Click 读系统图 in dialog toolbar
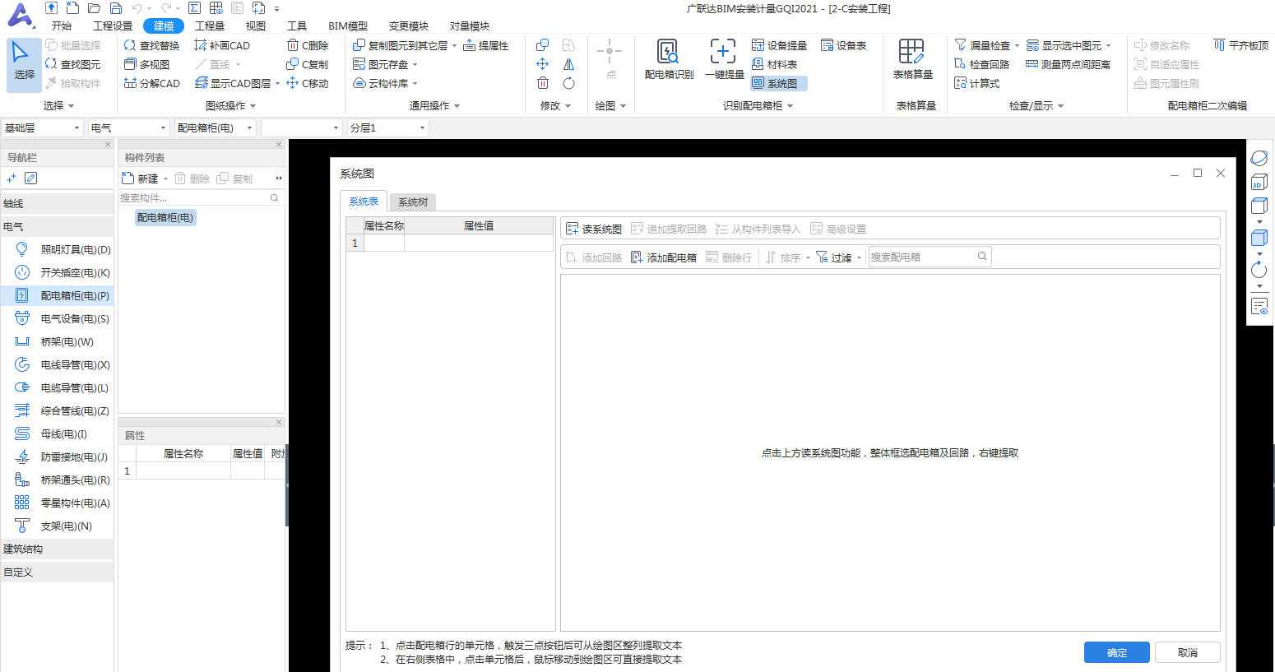 594,229
